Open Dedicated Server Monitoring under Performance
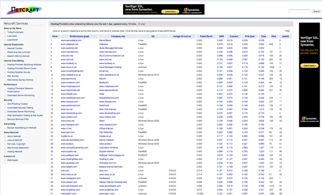This screenshot has width=322, height=195. pyautogui.click(x=21, y=95)
